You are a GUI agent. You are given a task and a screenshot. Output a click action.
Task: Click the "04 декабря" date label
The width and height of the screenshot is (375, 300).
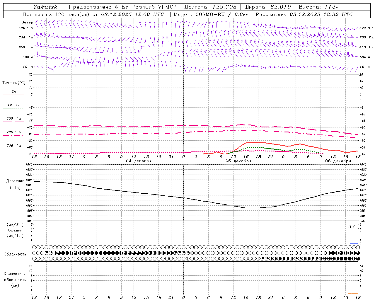pos(139,161)
